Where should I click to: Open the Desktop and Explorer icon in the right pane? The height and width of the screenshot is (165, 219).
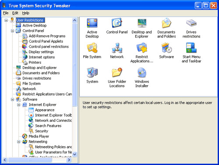pyautogui.click(x=141, y=23)
